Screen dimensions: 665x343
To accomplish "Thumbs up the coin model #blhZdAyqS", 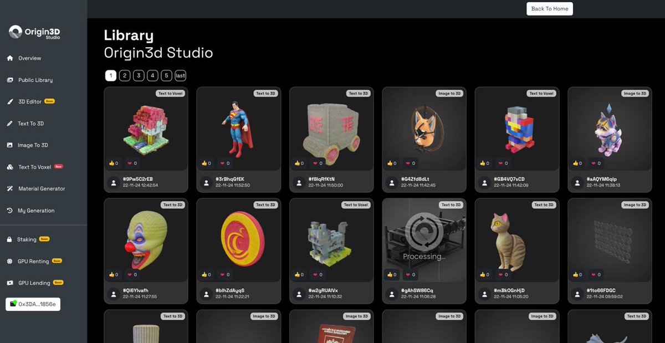I will [x=206, y=275].
